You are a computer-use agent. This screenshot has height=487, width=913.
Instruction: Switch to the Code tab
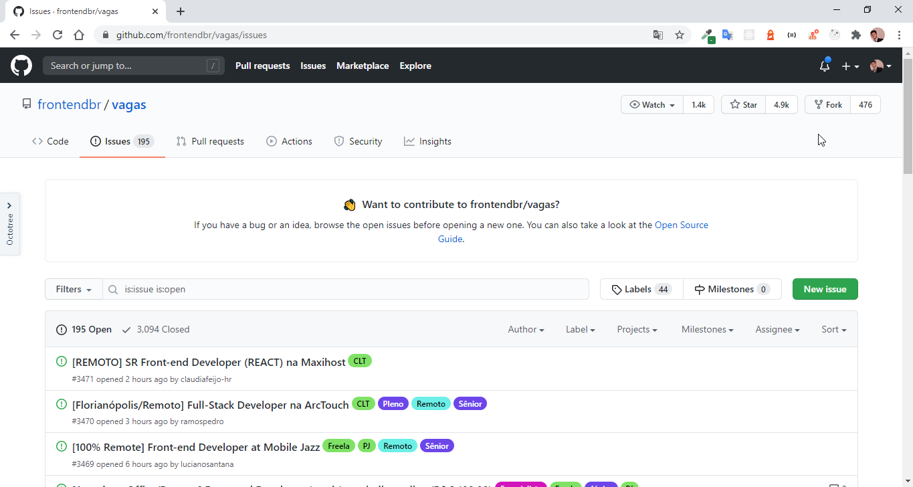coord(50,141)
